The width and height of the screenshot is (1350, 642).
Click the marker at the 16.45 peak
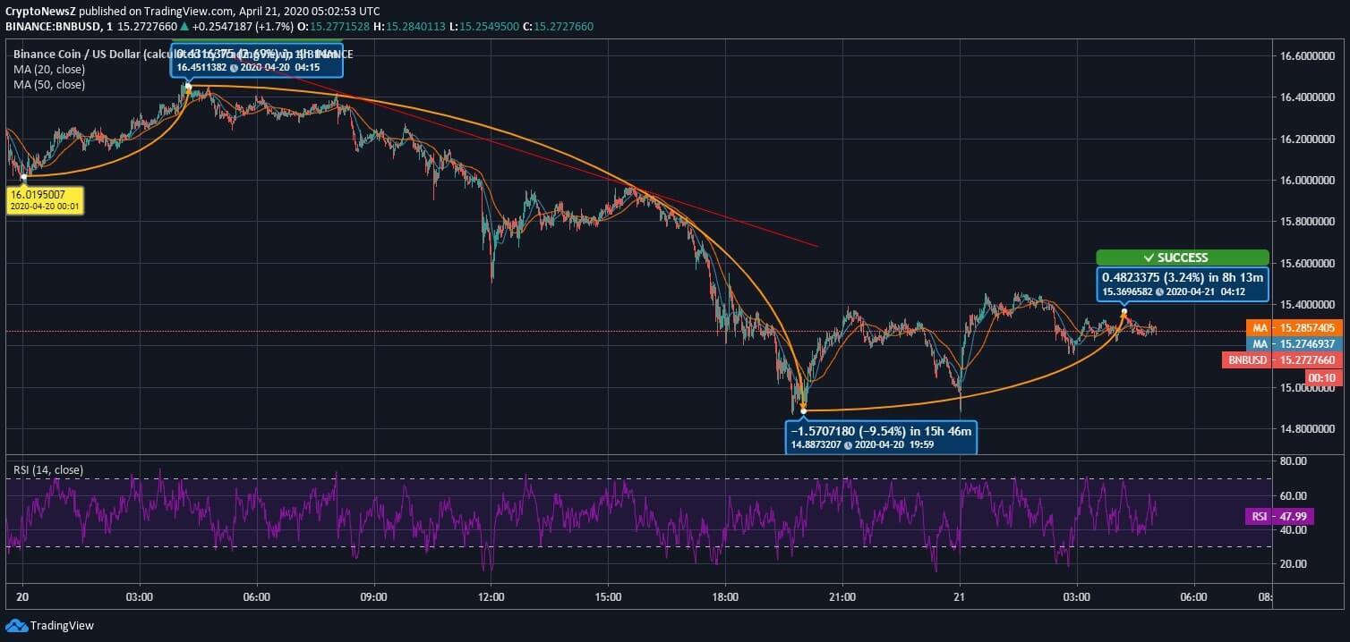pyautogui.click(x=188, y=86)
